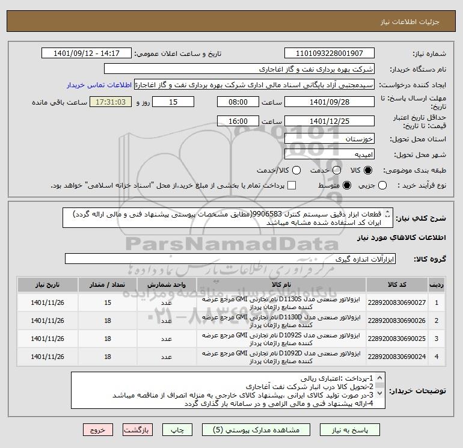Click product code 2289200830690024

pos(397,357)
